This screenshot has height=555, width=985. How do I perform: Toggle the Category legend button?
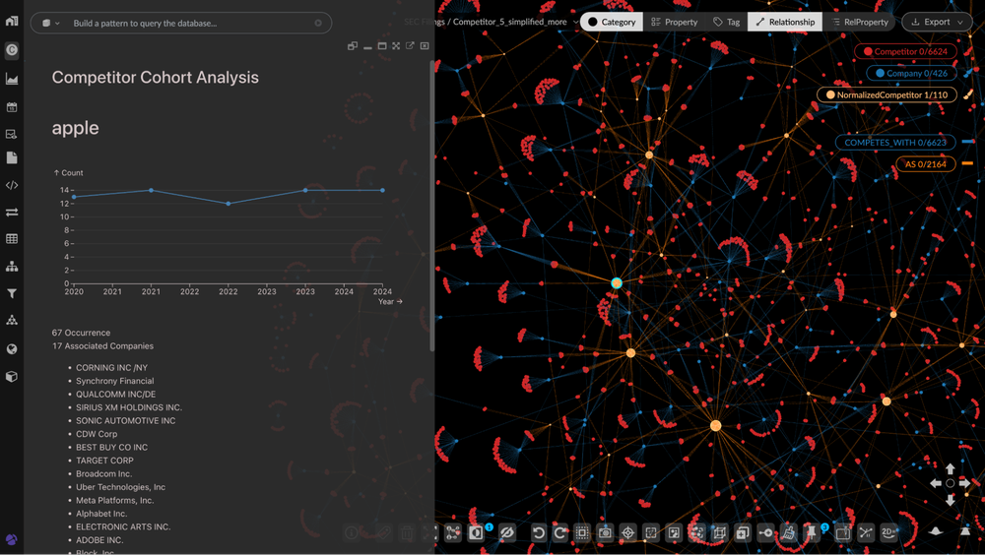[611, 22]
